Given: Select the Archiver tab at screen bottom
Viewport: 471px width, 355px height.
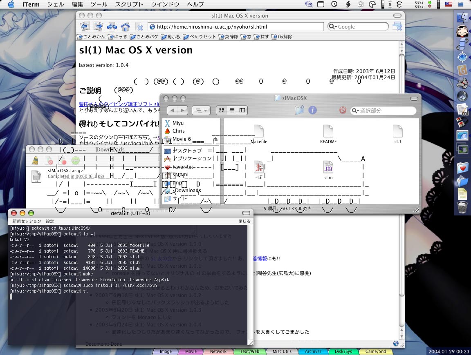Looking at the screenshot, I should 313,351.
